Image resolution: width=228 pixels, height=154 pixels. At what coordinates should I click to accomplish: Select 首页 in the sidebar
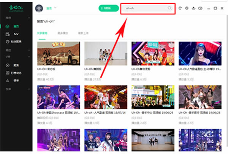tap(16, 26)
